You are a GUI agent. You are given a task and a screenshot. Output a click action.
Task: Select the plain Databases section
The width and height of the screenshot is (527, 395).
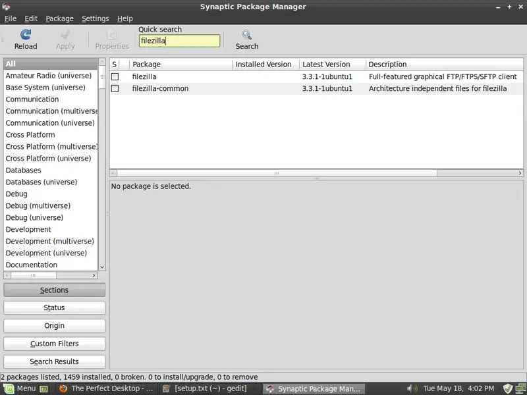51,171
